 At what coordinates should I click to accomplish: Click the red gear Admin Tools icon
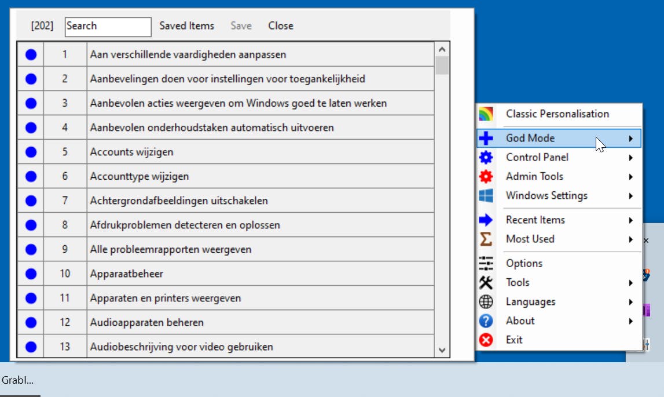click(486, 176)
